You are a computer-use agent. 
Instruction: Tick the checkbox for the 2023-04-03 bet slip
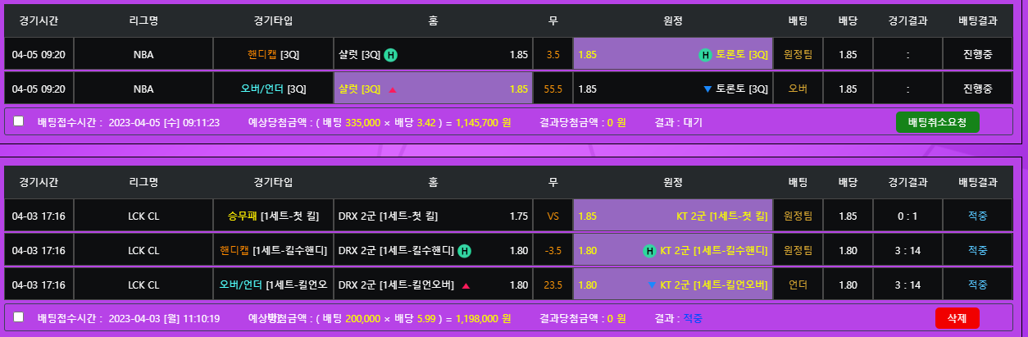(19, 317)
